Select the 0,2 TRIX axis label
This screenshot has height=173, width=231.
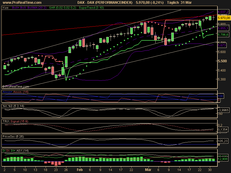click(x=220, y=125)
